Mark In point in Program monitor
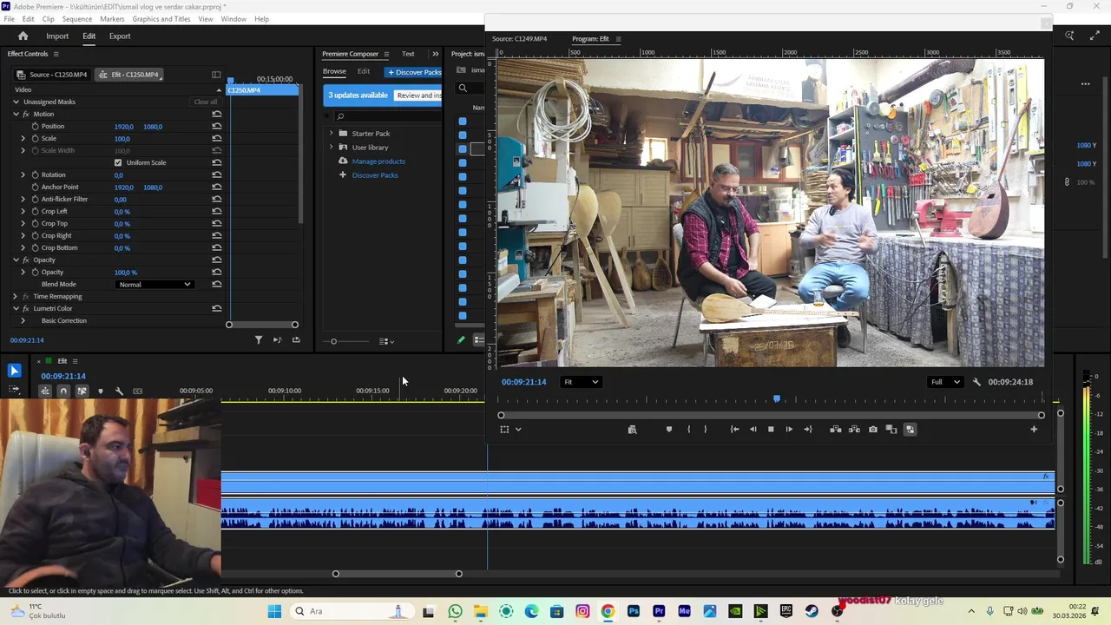Screen dimensions: 1111x625 click(x=688, y=429)
